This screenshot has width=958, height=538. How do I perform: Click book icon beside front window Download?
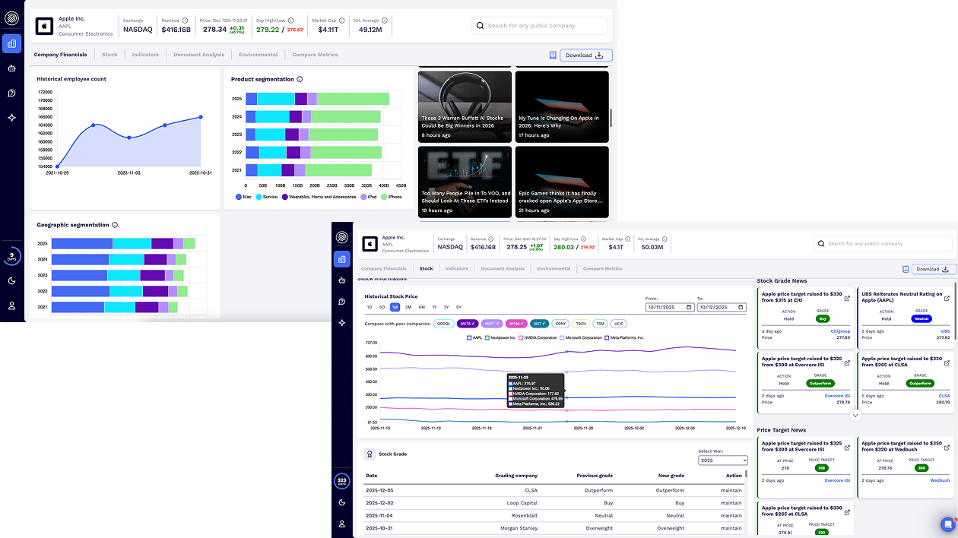point(906,269)
